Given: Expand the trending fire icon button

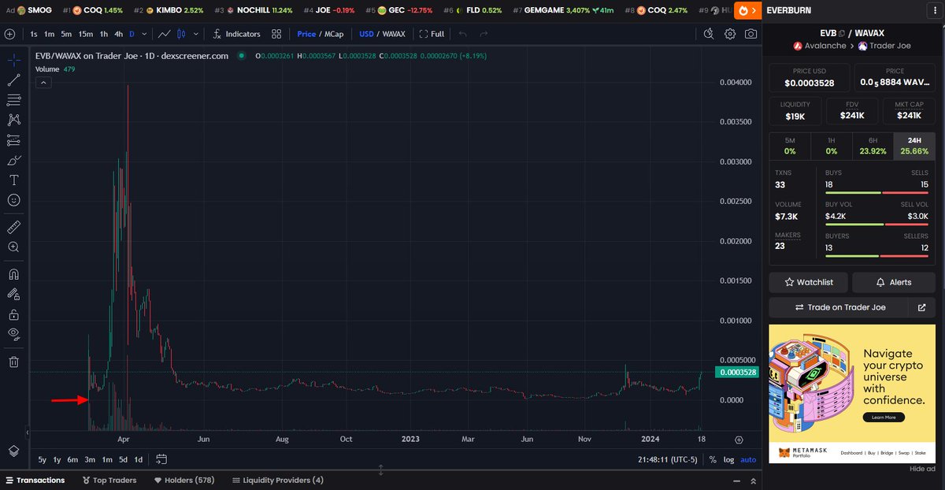Looking at the screenshot, I should coord(746,10).
